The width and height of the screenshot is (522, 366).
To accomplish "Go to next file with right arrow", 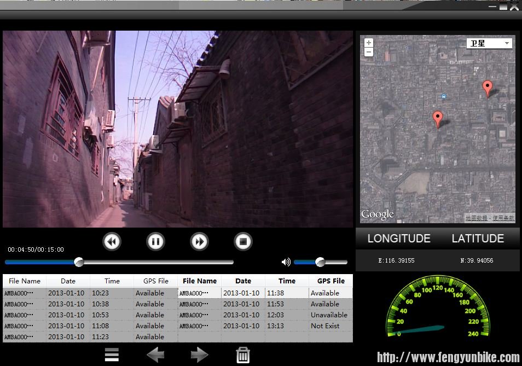I will [x=199, y=355].
